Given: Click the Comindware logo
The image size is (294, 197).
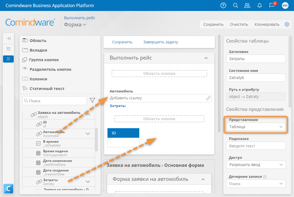Looking at the screenshot, I should (30, 22).
